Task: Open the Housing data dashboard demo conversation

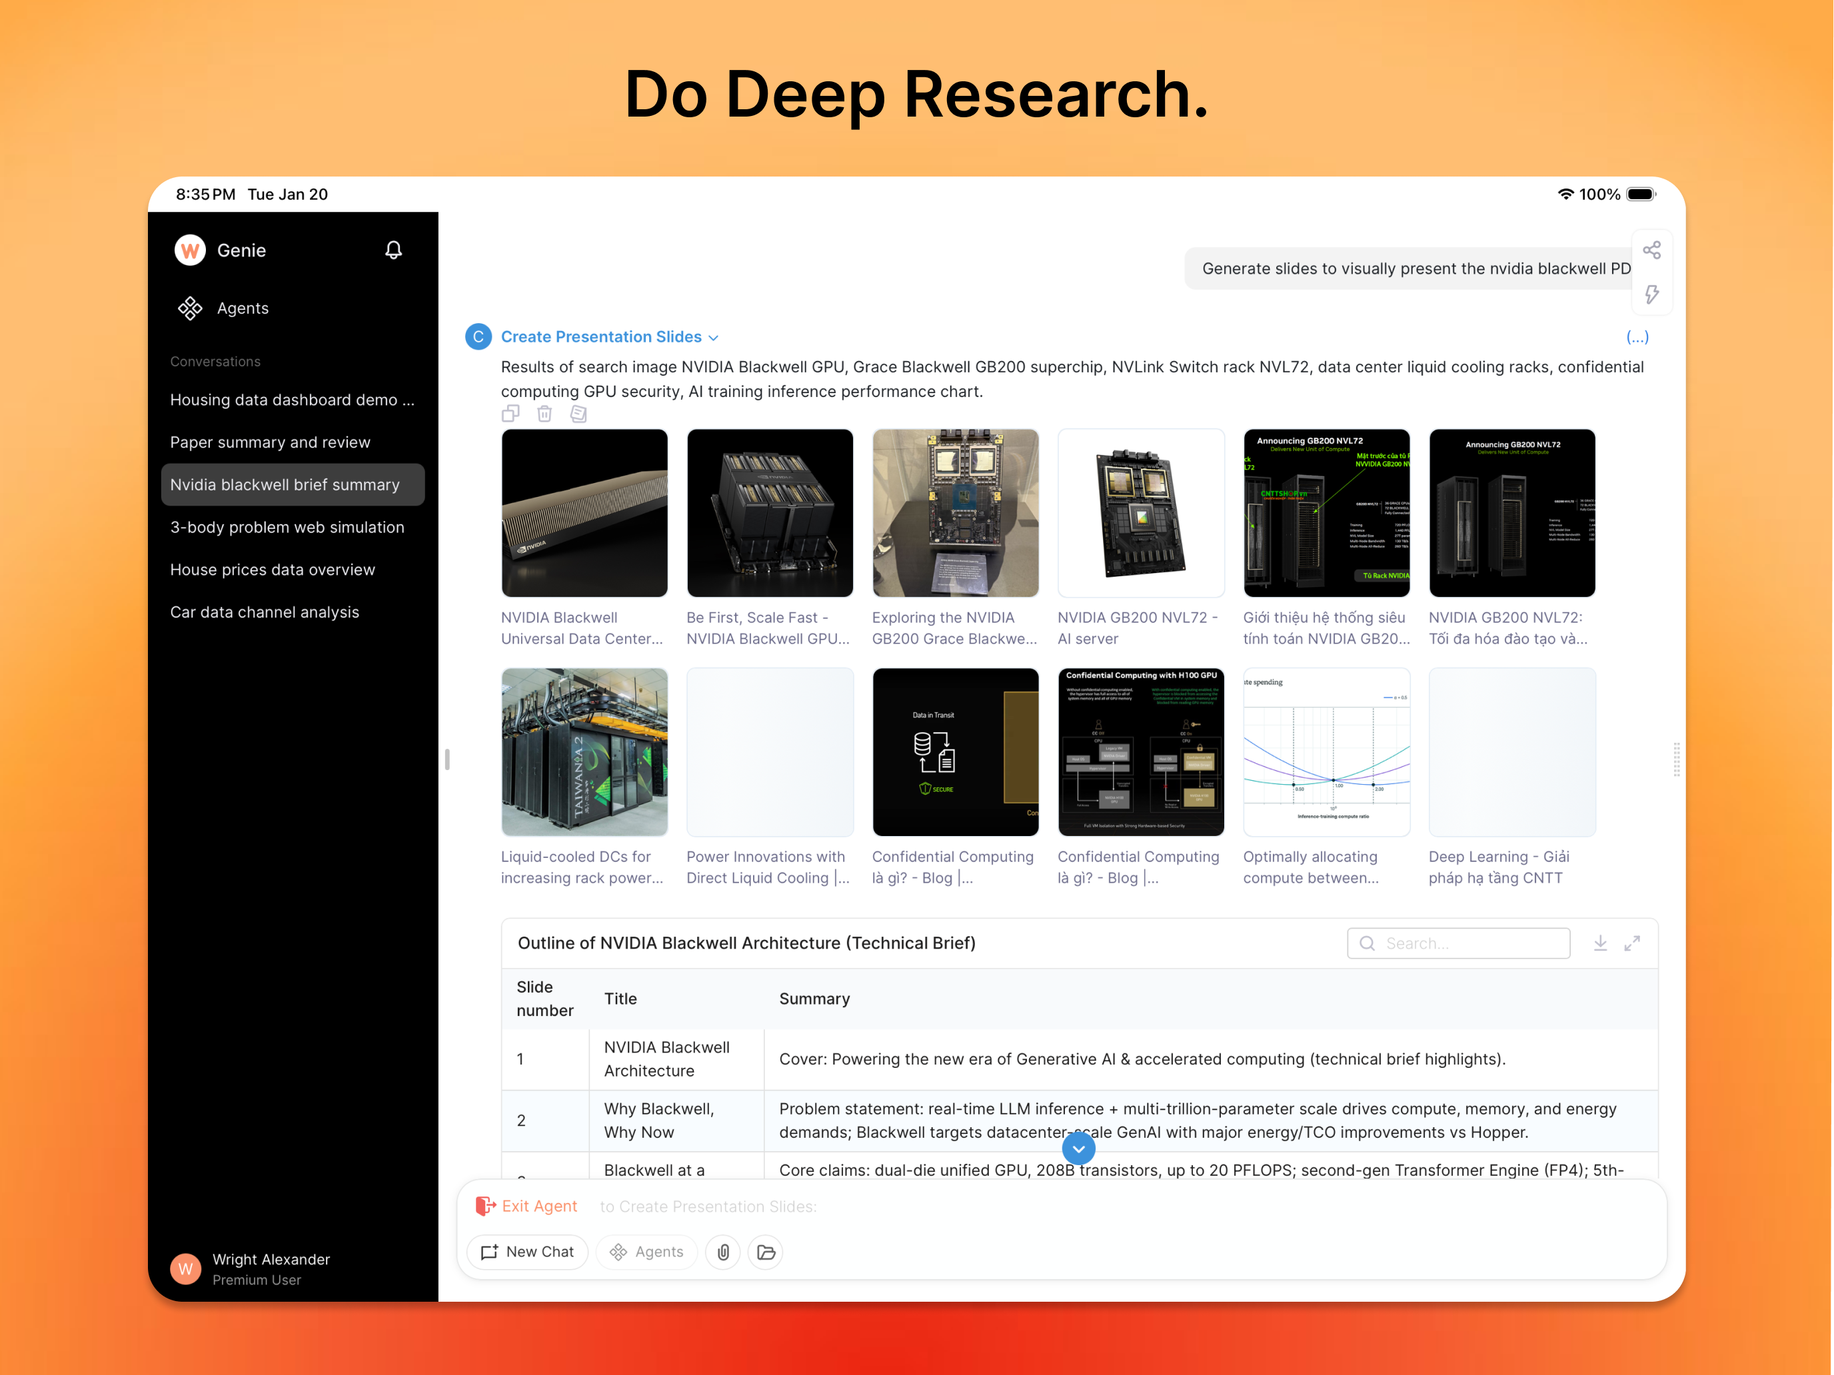Action: coord(293,400)
